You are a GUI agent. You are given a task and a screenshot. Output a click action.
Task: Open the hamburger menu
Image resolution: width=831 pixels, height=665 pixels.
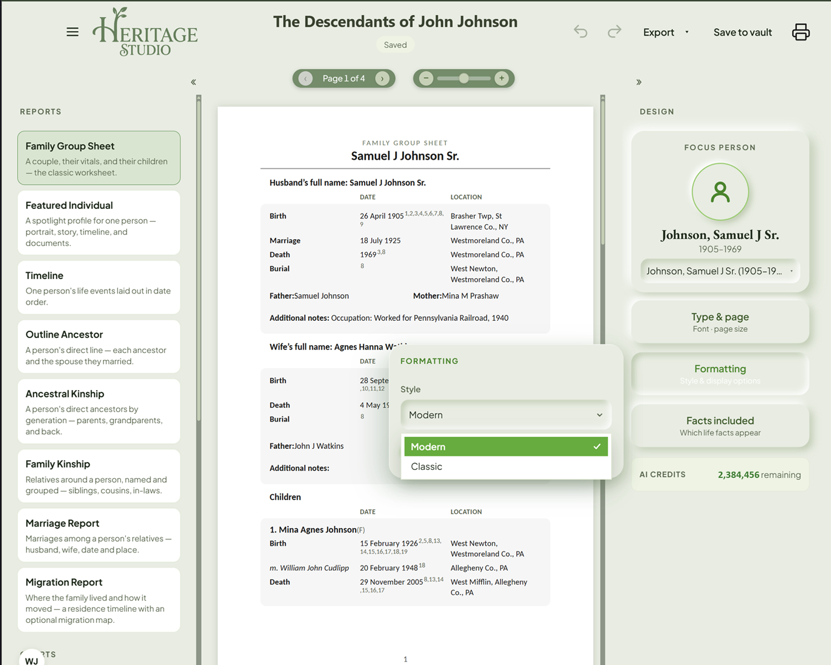click(73, 32)
